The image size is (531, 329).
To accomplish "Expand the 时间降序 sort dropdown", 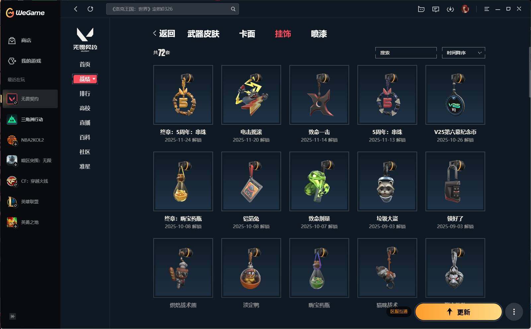I will [x=463, y=53].
